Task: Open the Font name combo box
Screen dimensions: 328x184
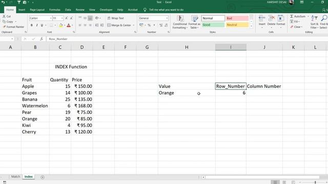Action: (40, 18)
